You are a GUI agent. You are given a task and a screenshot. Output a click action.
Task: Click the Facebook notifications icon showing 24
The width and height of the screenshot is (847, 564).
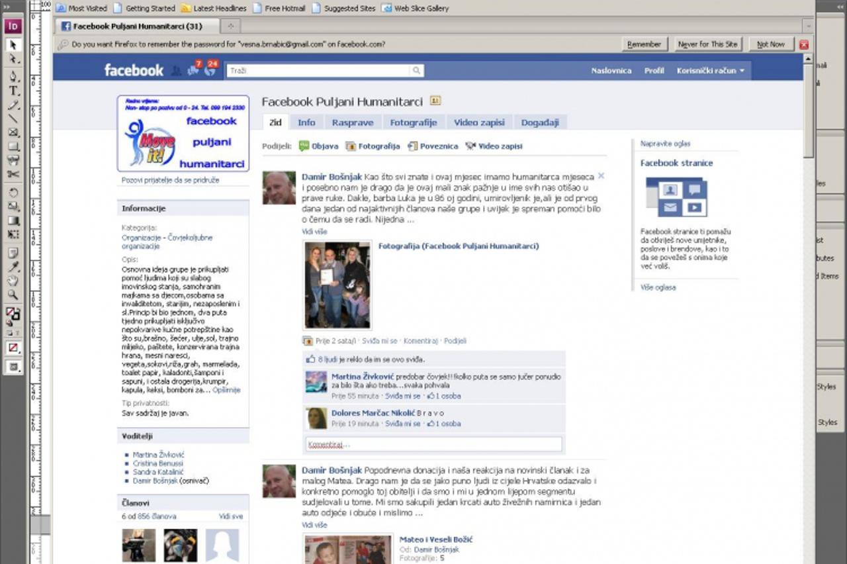point(210,69)
